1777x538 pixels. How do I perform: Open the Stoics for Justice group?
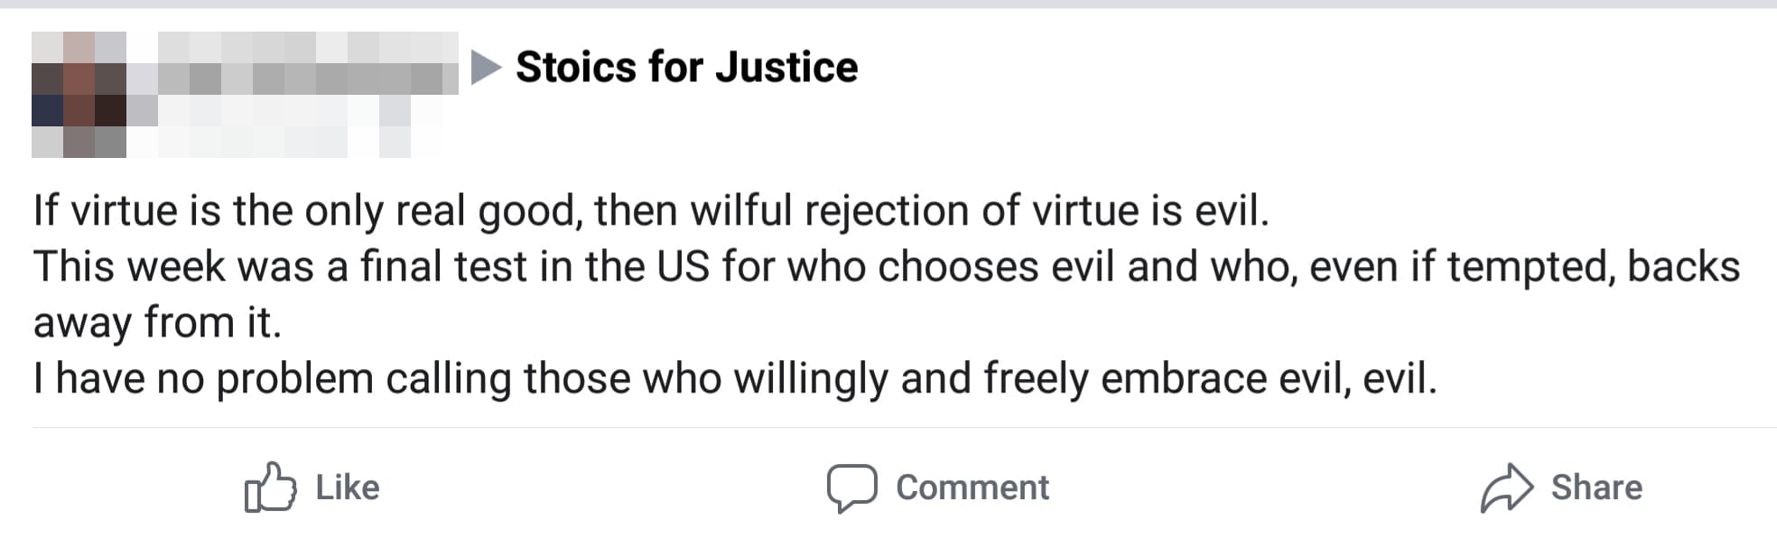[686, 68]
